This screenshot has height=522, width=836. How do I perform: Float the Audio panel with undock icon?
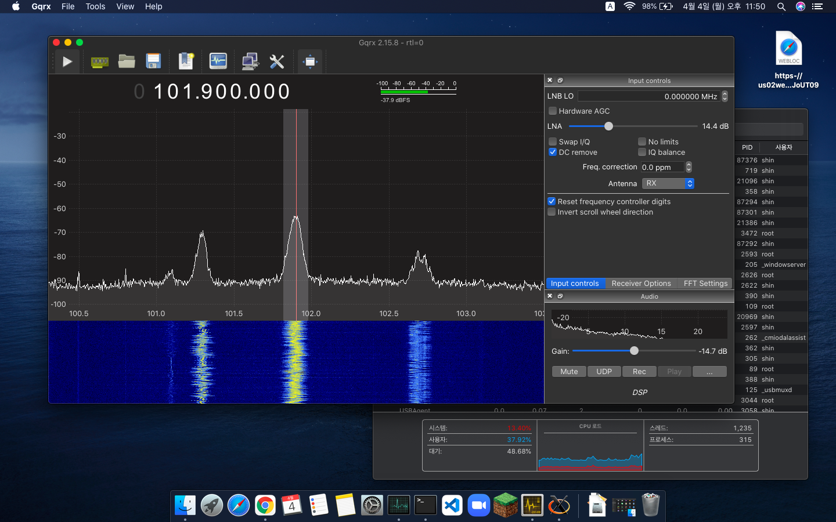pos(560,296)
